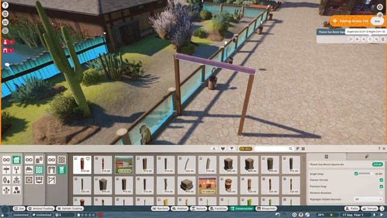387x218 pixels.
Task: Open the browser panel help question mark
Action: point(379,148)
